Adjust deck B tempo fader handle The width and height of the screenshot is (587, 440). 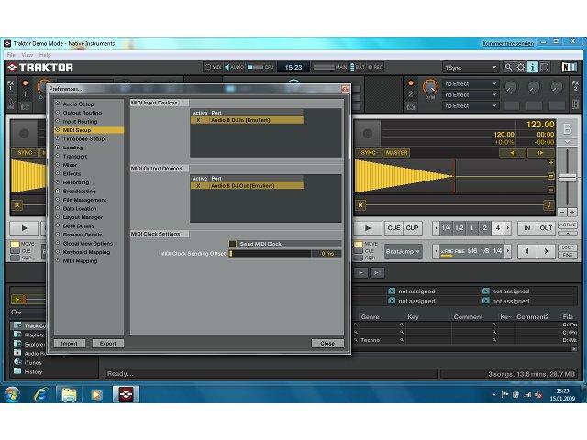coord(567,178)
